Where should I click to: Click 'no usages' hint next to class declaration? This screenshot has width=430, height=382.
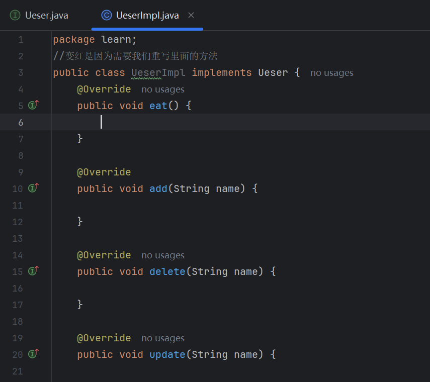coord(332,73)
